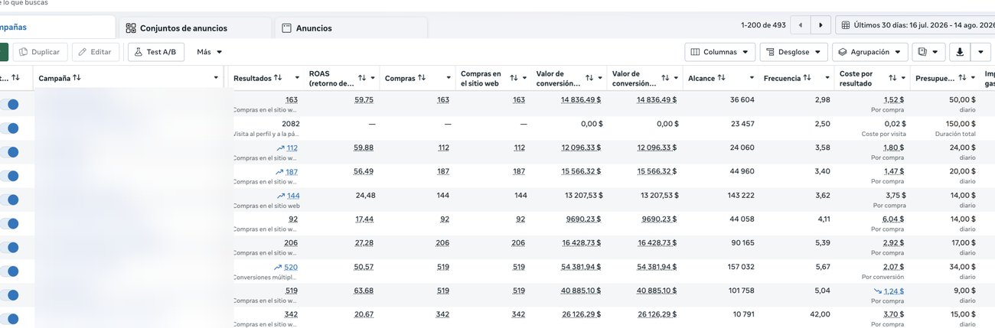Screen dimensions: 995x328
Task: Click downward trend arrow next to 1,24 $
Action: click(878, 291)
